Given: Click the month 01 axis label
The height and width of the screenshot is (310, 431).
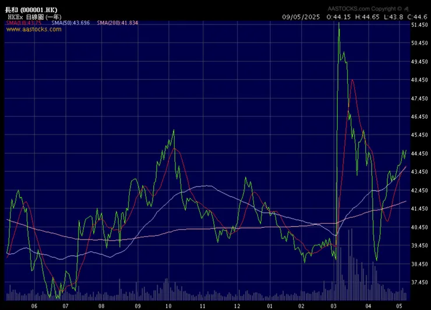Looking at the screenshot, I should click(270, 306).
